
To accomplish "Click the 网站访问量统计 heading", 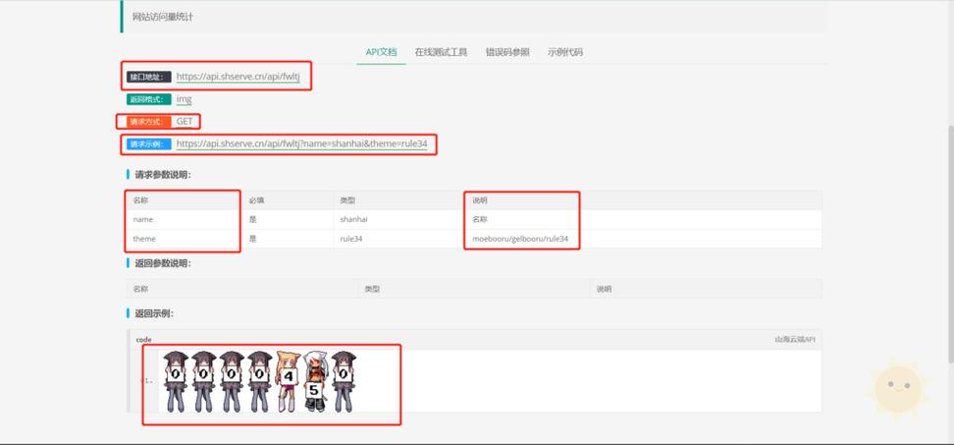I will (x=163, y=17).
